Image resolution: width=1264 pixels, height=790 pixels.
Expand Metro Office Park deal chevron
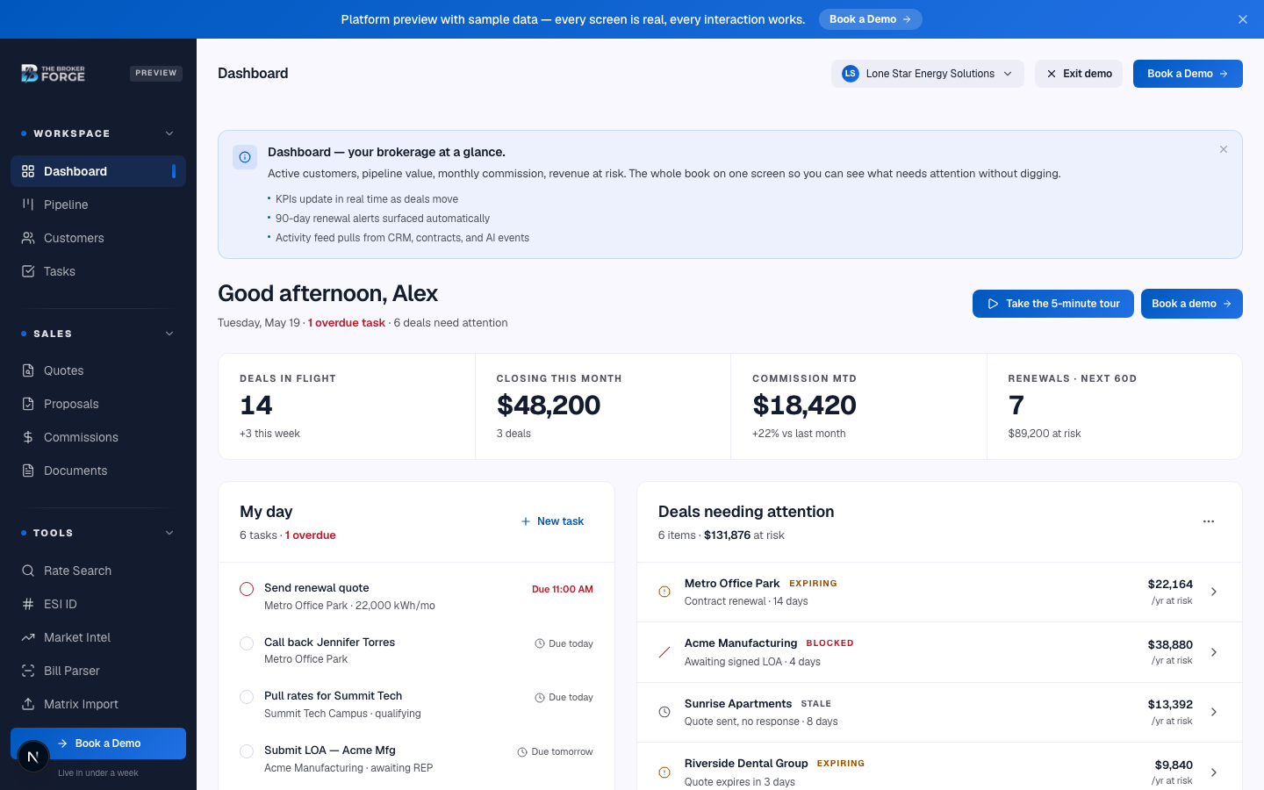1214,592
